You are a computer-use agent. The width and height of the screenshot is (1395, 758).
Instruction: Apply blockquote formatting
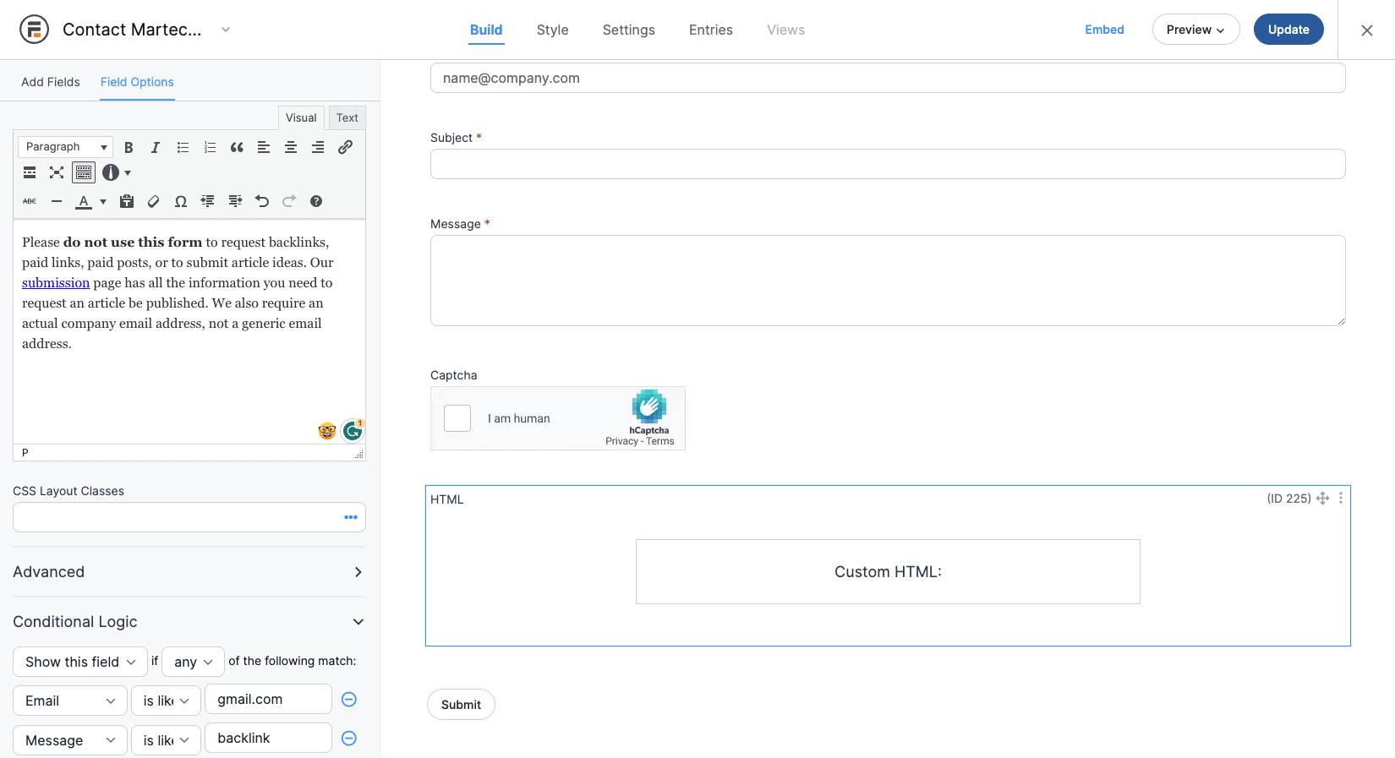coord(237,147)
